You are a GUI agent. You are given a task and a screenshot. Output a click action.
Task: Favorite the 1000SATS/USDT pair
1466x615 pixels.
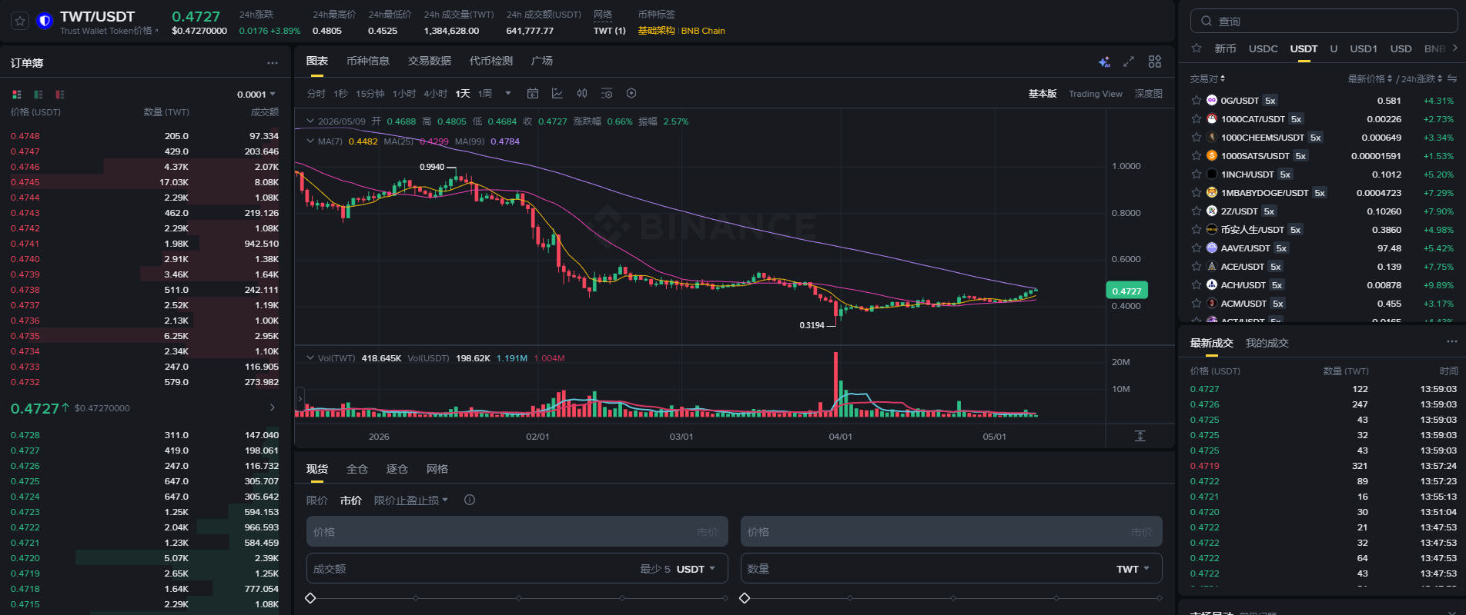(1197, 156)
